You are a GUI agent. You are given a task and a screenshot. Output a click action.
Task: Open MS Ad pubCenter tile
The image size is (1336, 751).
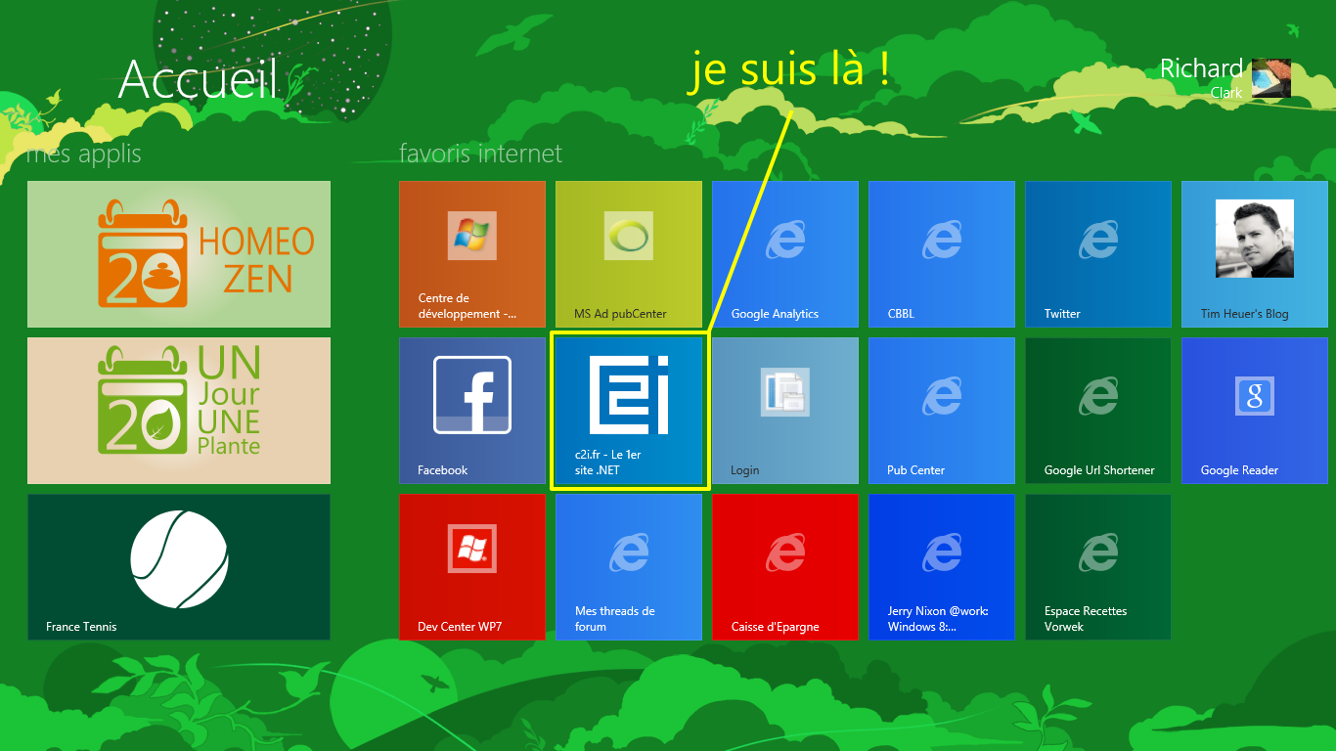pyautogui.click(x=629, y=254)
